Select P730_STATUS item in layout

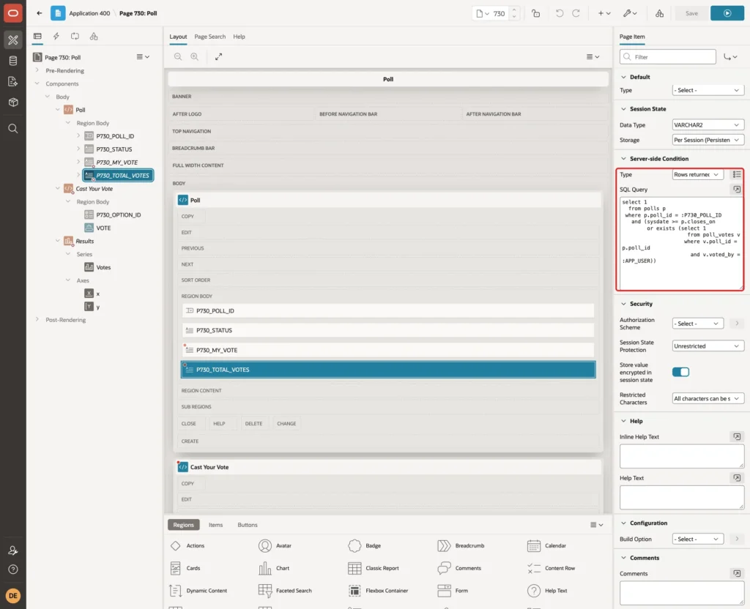(x=388, y=330)
